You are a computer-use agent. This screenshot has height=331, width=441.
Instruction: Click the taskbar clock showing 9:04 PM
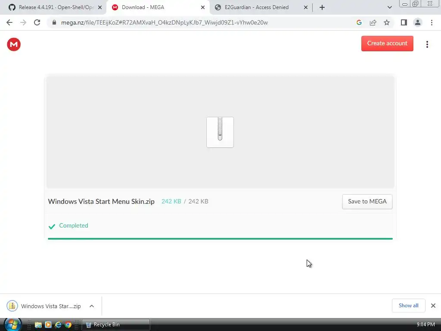click(x=426, y=325)
